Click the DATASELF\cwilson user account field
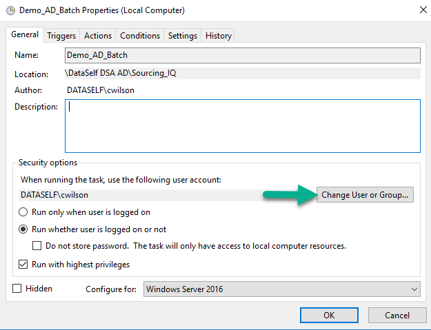The height and width of the screenshot is (330, 431). (x=167, y=195)
